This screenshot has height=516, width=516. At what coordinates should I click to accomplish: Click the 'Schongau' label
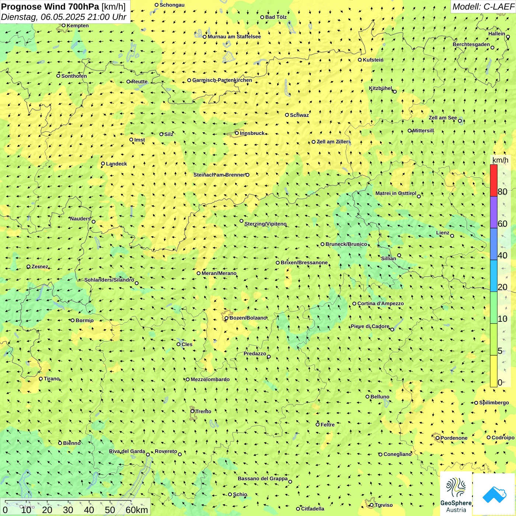point(172,5)
